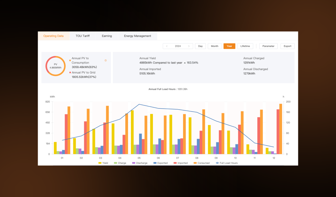
Task: Click the Exported legend icon
Action: pos(155,163)
